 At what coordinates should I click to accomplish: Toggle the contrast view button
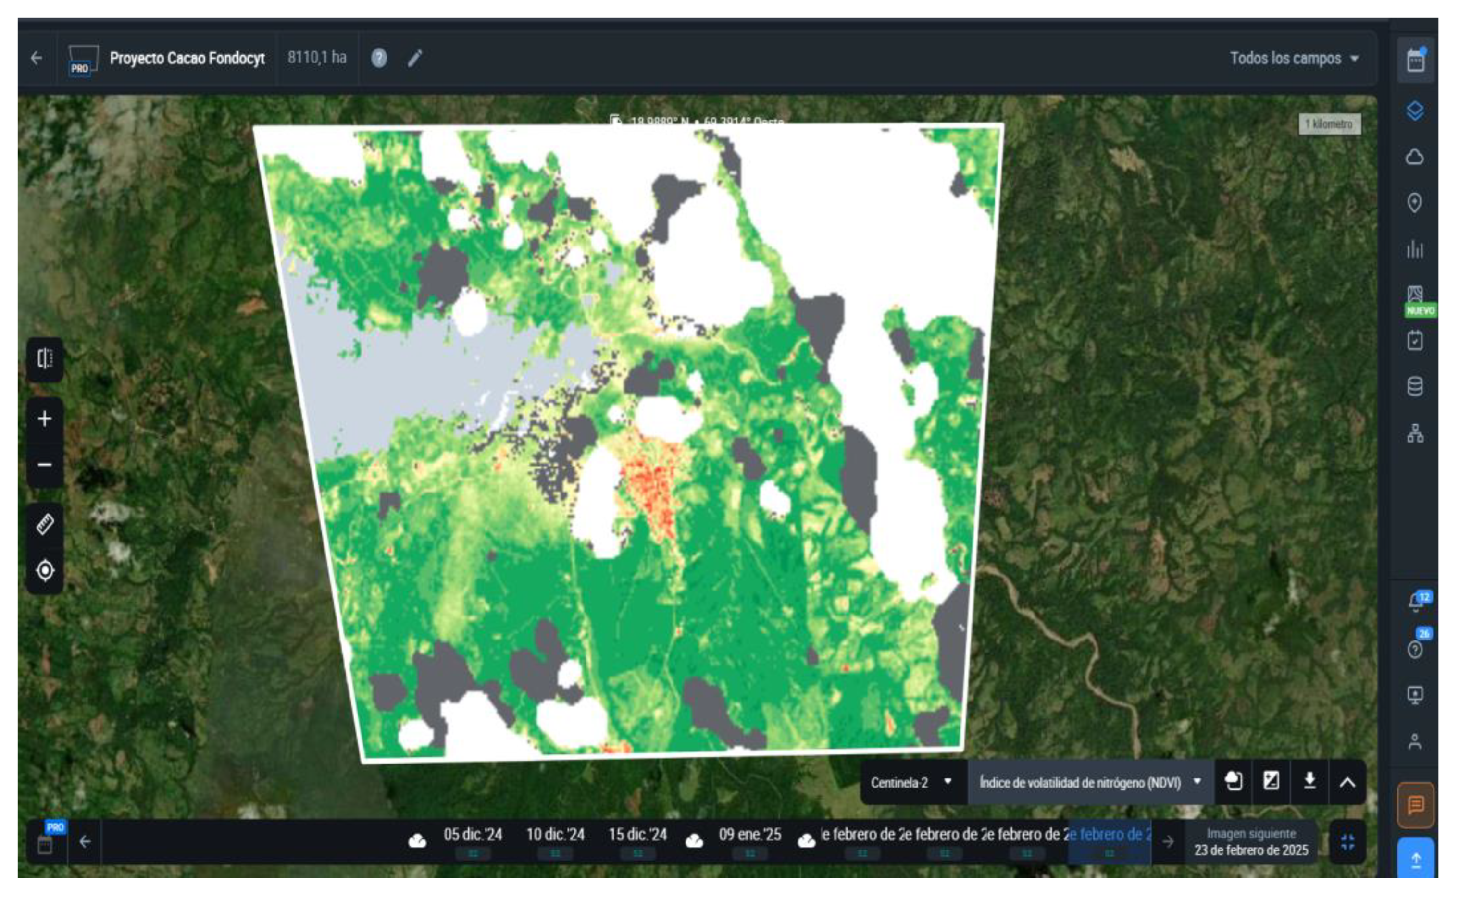(x=1271, y=781)
